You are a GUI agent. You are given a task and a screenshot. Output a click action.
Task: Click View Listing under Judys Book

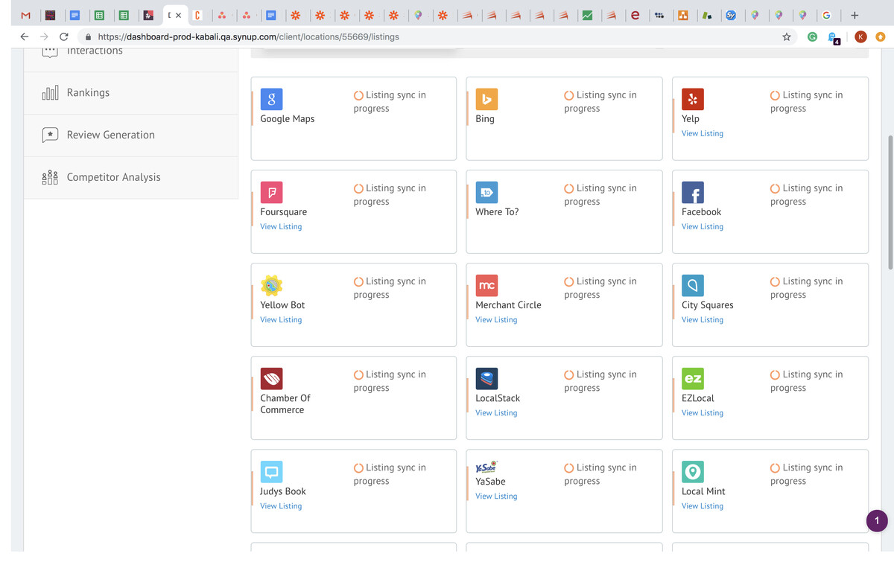[x=281, y=506]
